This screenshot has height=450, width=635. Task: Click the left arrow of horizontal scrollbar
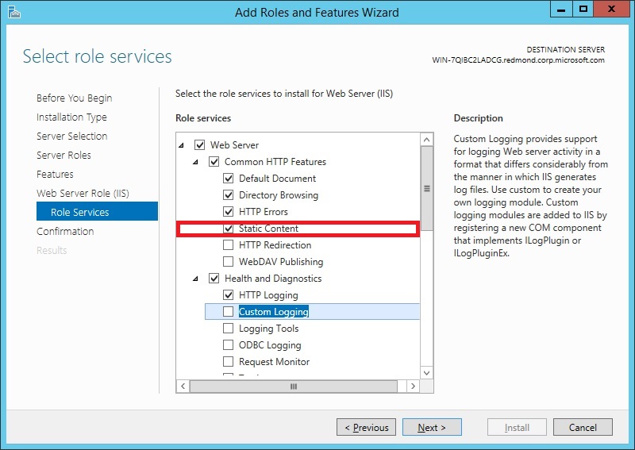coord(183,386)
